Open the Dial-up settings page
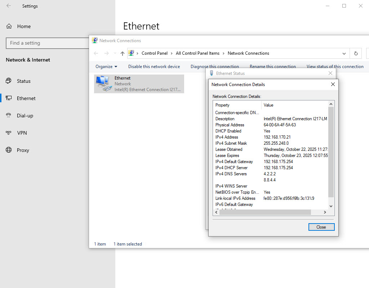The width and height of the screenshot is (369, 288). pos(25,116)
